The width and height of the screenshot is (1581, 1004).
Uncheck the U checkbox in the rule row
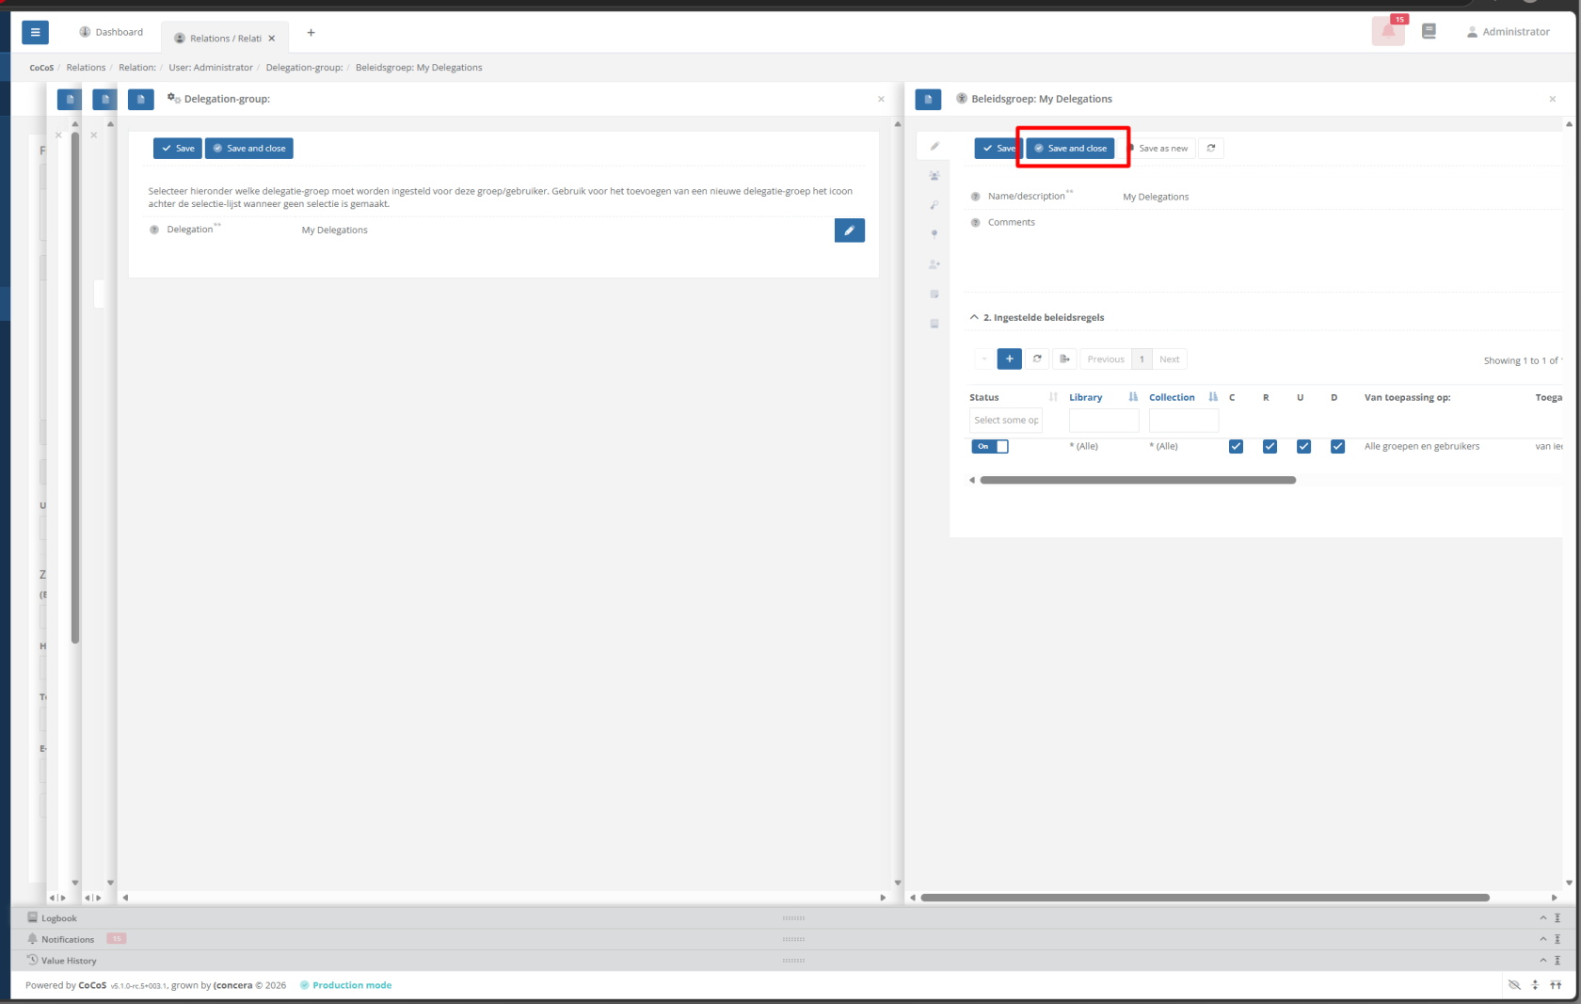[x=1303, y=446]
